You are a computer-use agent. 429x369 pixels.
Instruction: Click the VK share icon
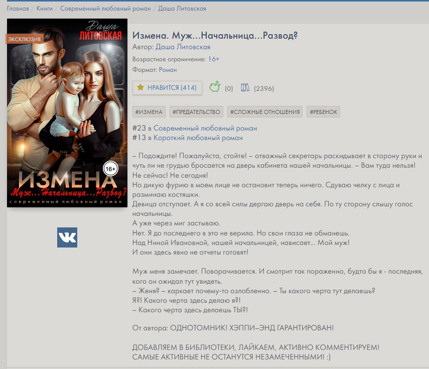(x=67, y=237)
